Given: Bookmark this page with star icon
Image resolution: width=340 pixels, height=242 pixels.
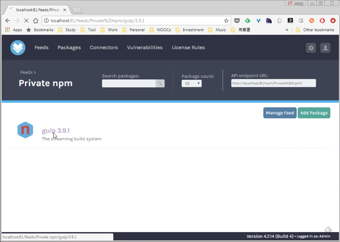Looking at the screenshot, I should pos(226,20).
